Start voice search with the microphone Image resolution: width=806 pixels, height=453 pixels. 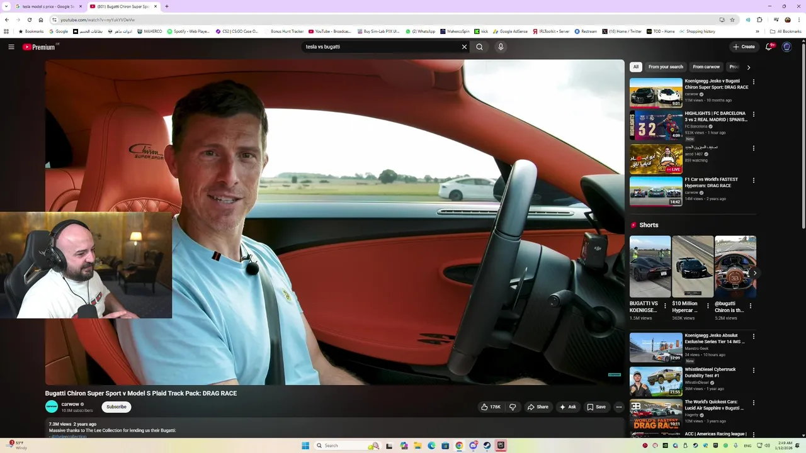click(501, 47)
